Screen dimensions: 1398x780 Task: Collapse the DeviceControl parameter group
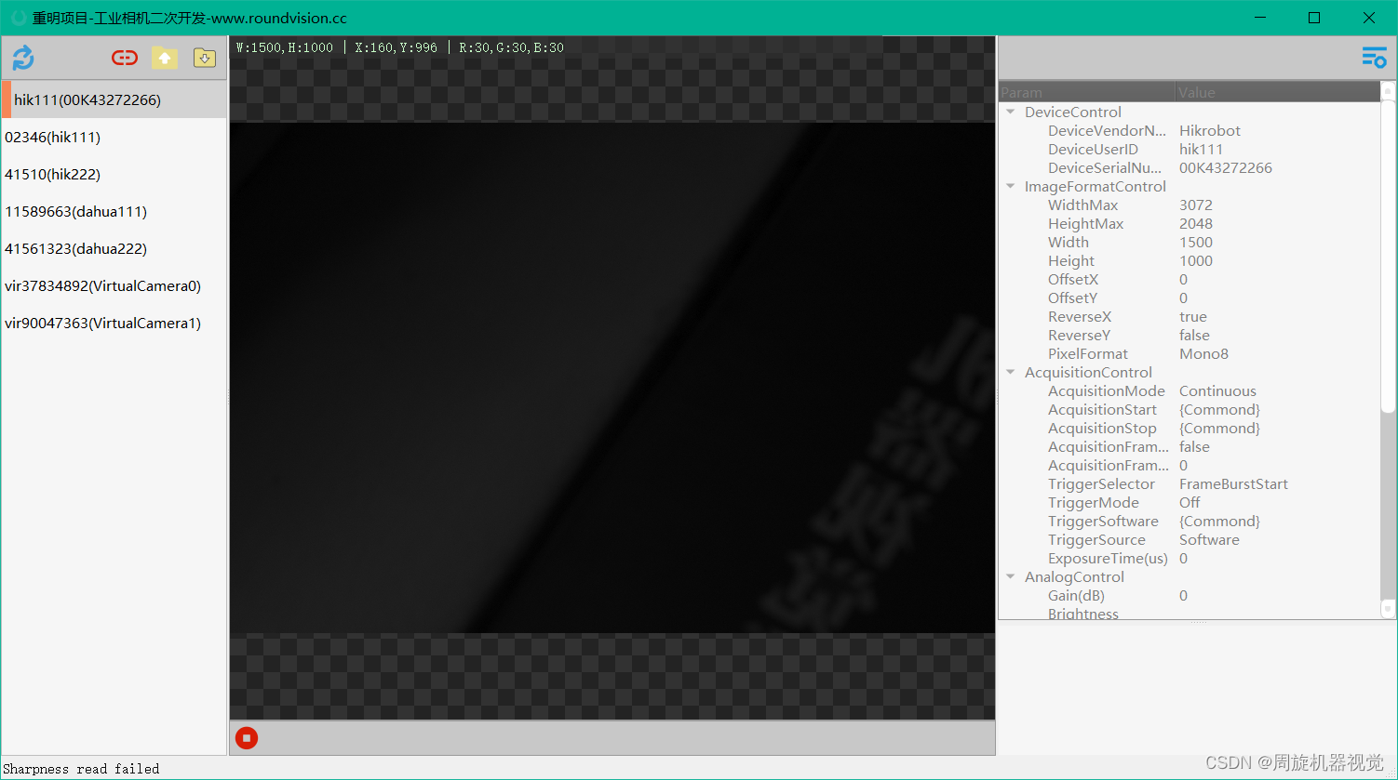pos(1011,112)
